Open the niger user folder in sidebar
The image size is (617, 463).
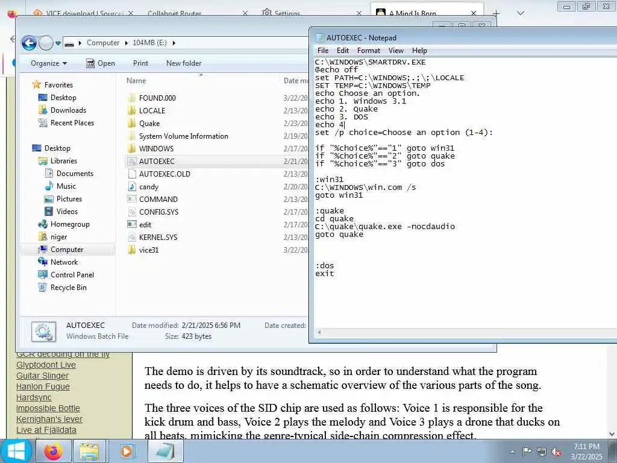[58, 236]
